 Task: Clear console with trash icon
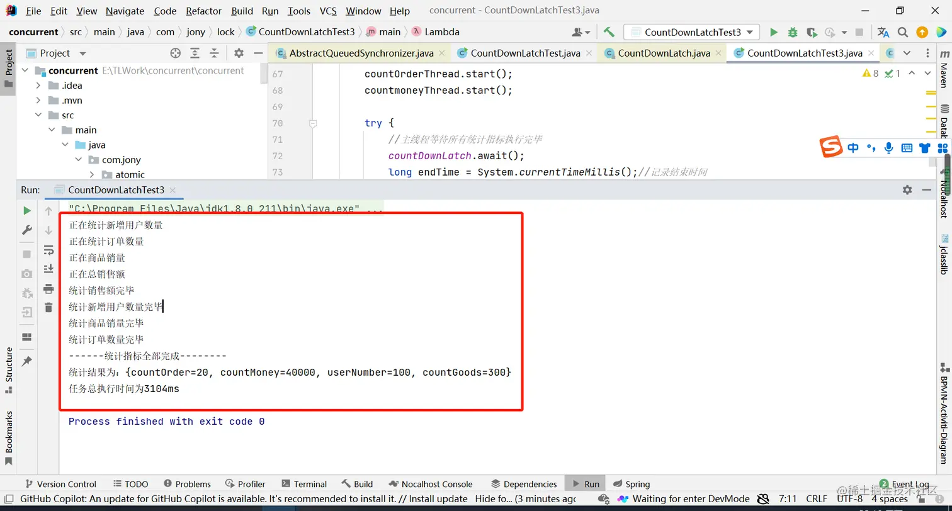click(48, 308)
